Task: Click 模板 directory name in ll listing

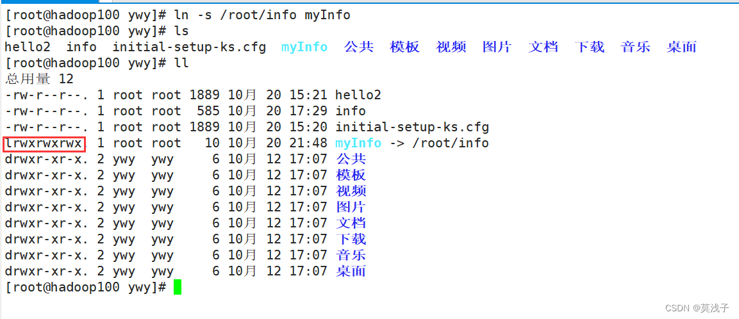Action: coord(351,175)
